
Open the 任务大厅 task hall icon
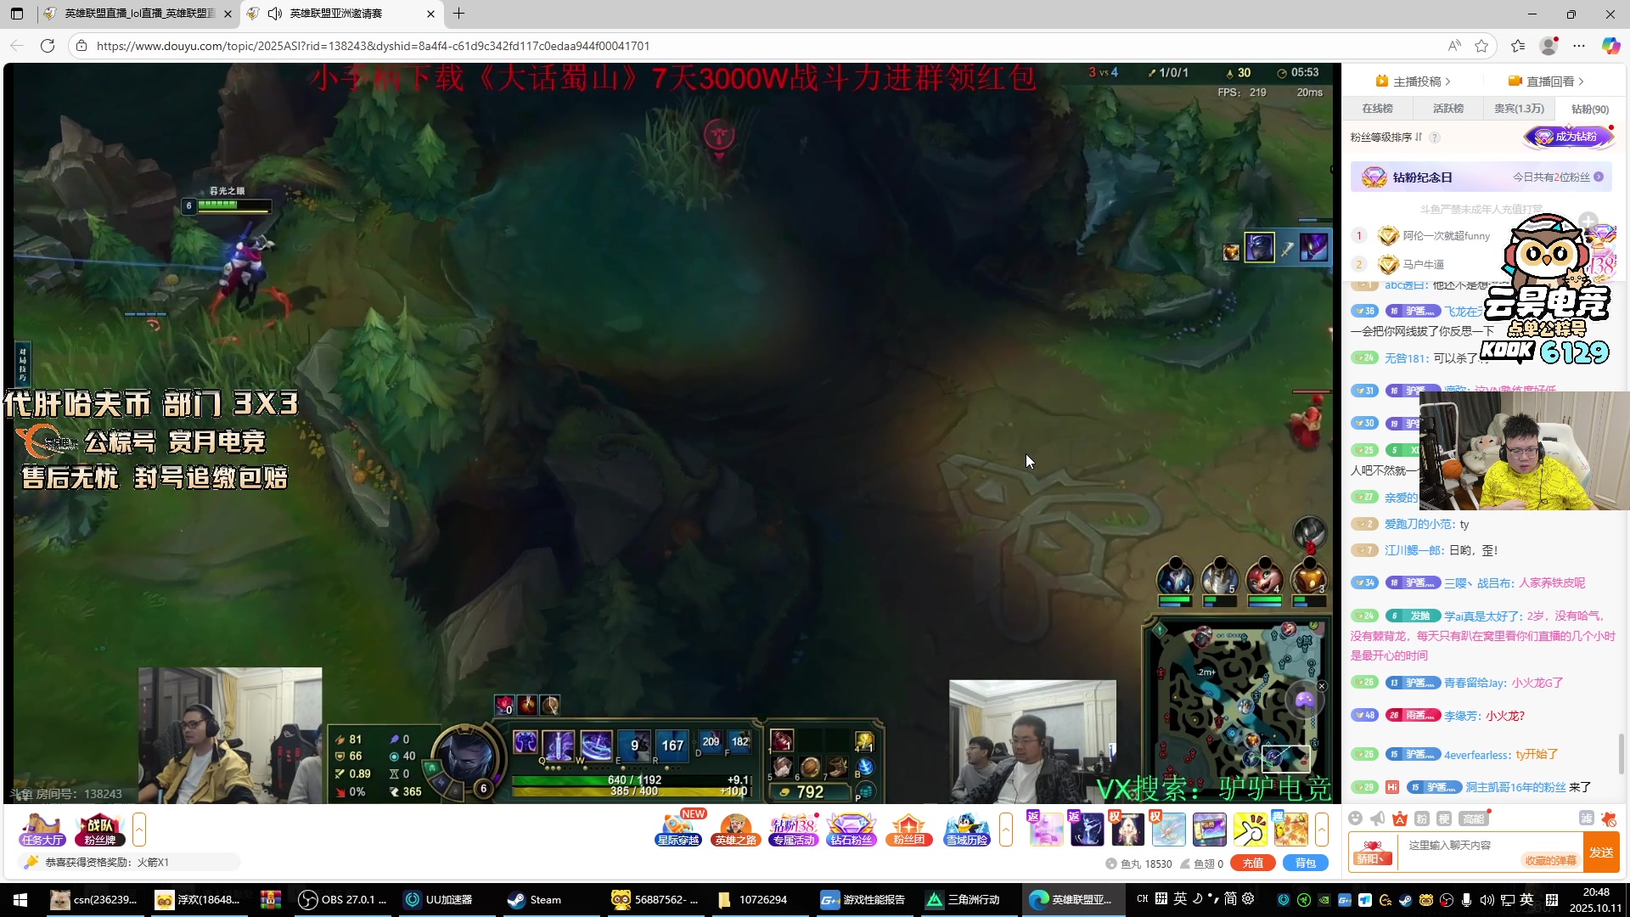[42, 830]
